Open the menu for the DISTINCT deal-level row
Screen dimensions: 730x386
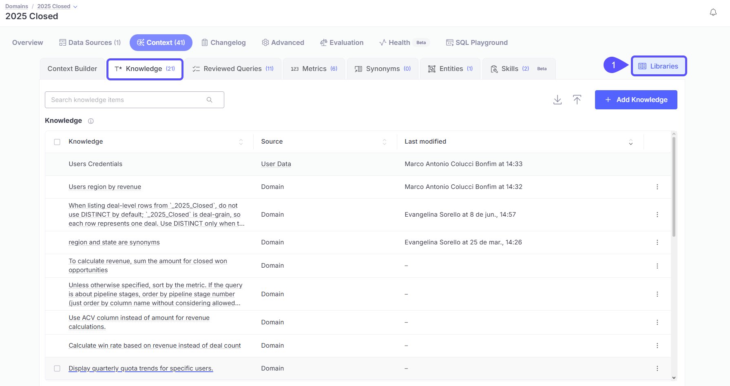pyautogui.click(x=657, y=215)
